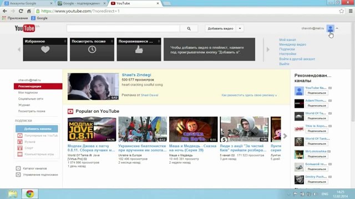The width and height of the screenshot is (355, 199).
Task: Open the World Of Tank... recommended channel avatar
Action: tap(299, 142)
